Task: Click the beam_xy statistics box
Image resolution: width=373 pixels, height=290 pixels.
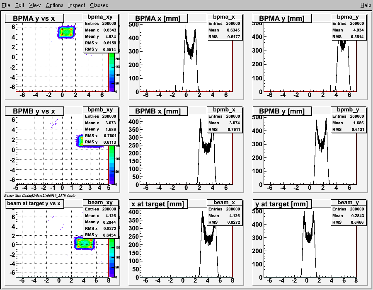Action: [101, 219]
